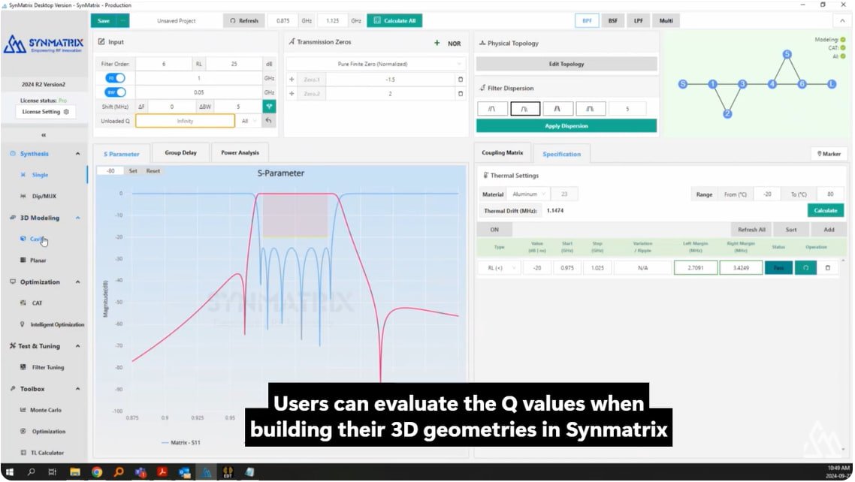Image resolution: width=855 pixels, height=482 pixels.
Task: Toggle the F0 center frequency switch
Action: (115, 78)
